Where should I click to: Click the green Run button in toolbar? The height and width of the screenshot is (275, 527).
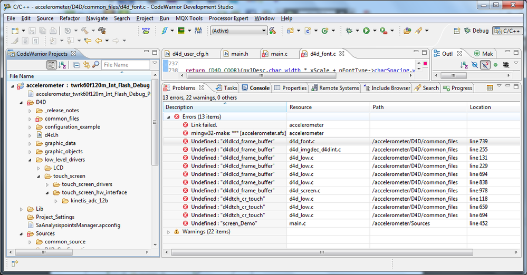[366, 31]
